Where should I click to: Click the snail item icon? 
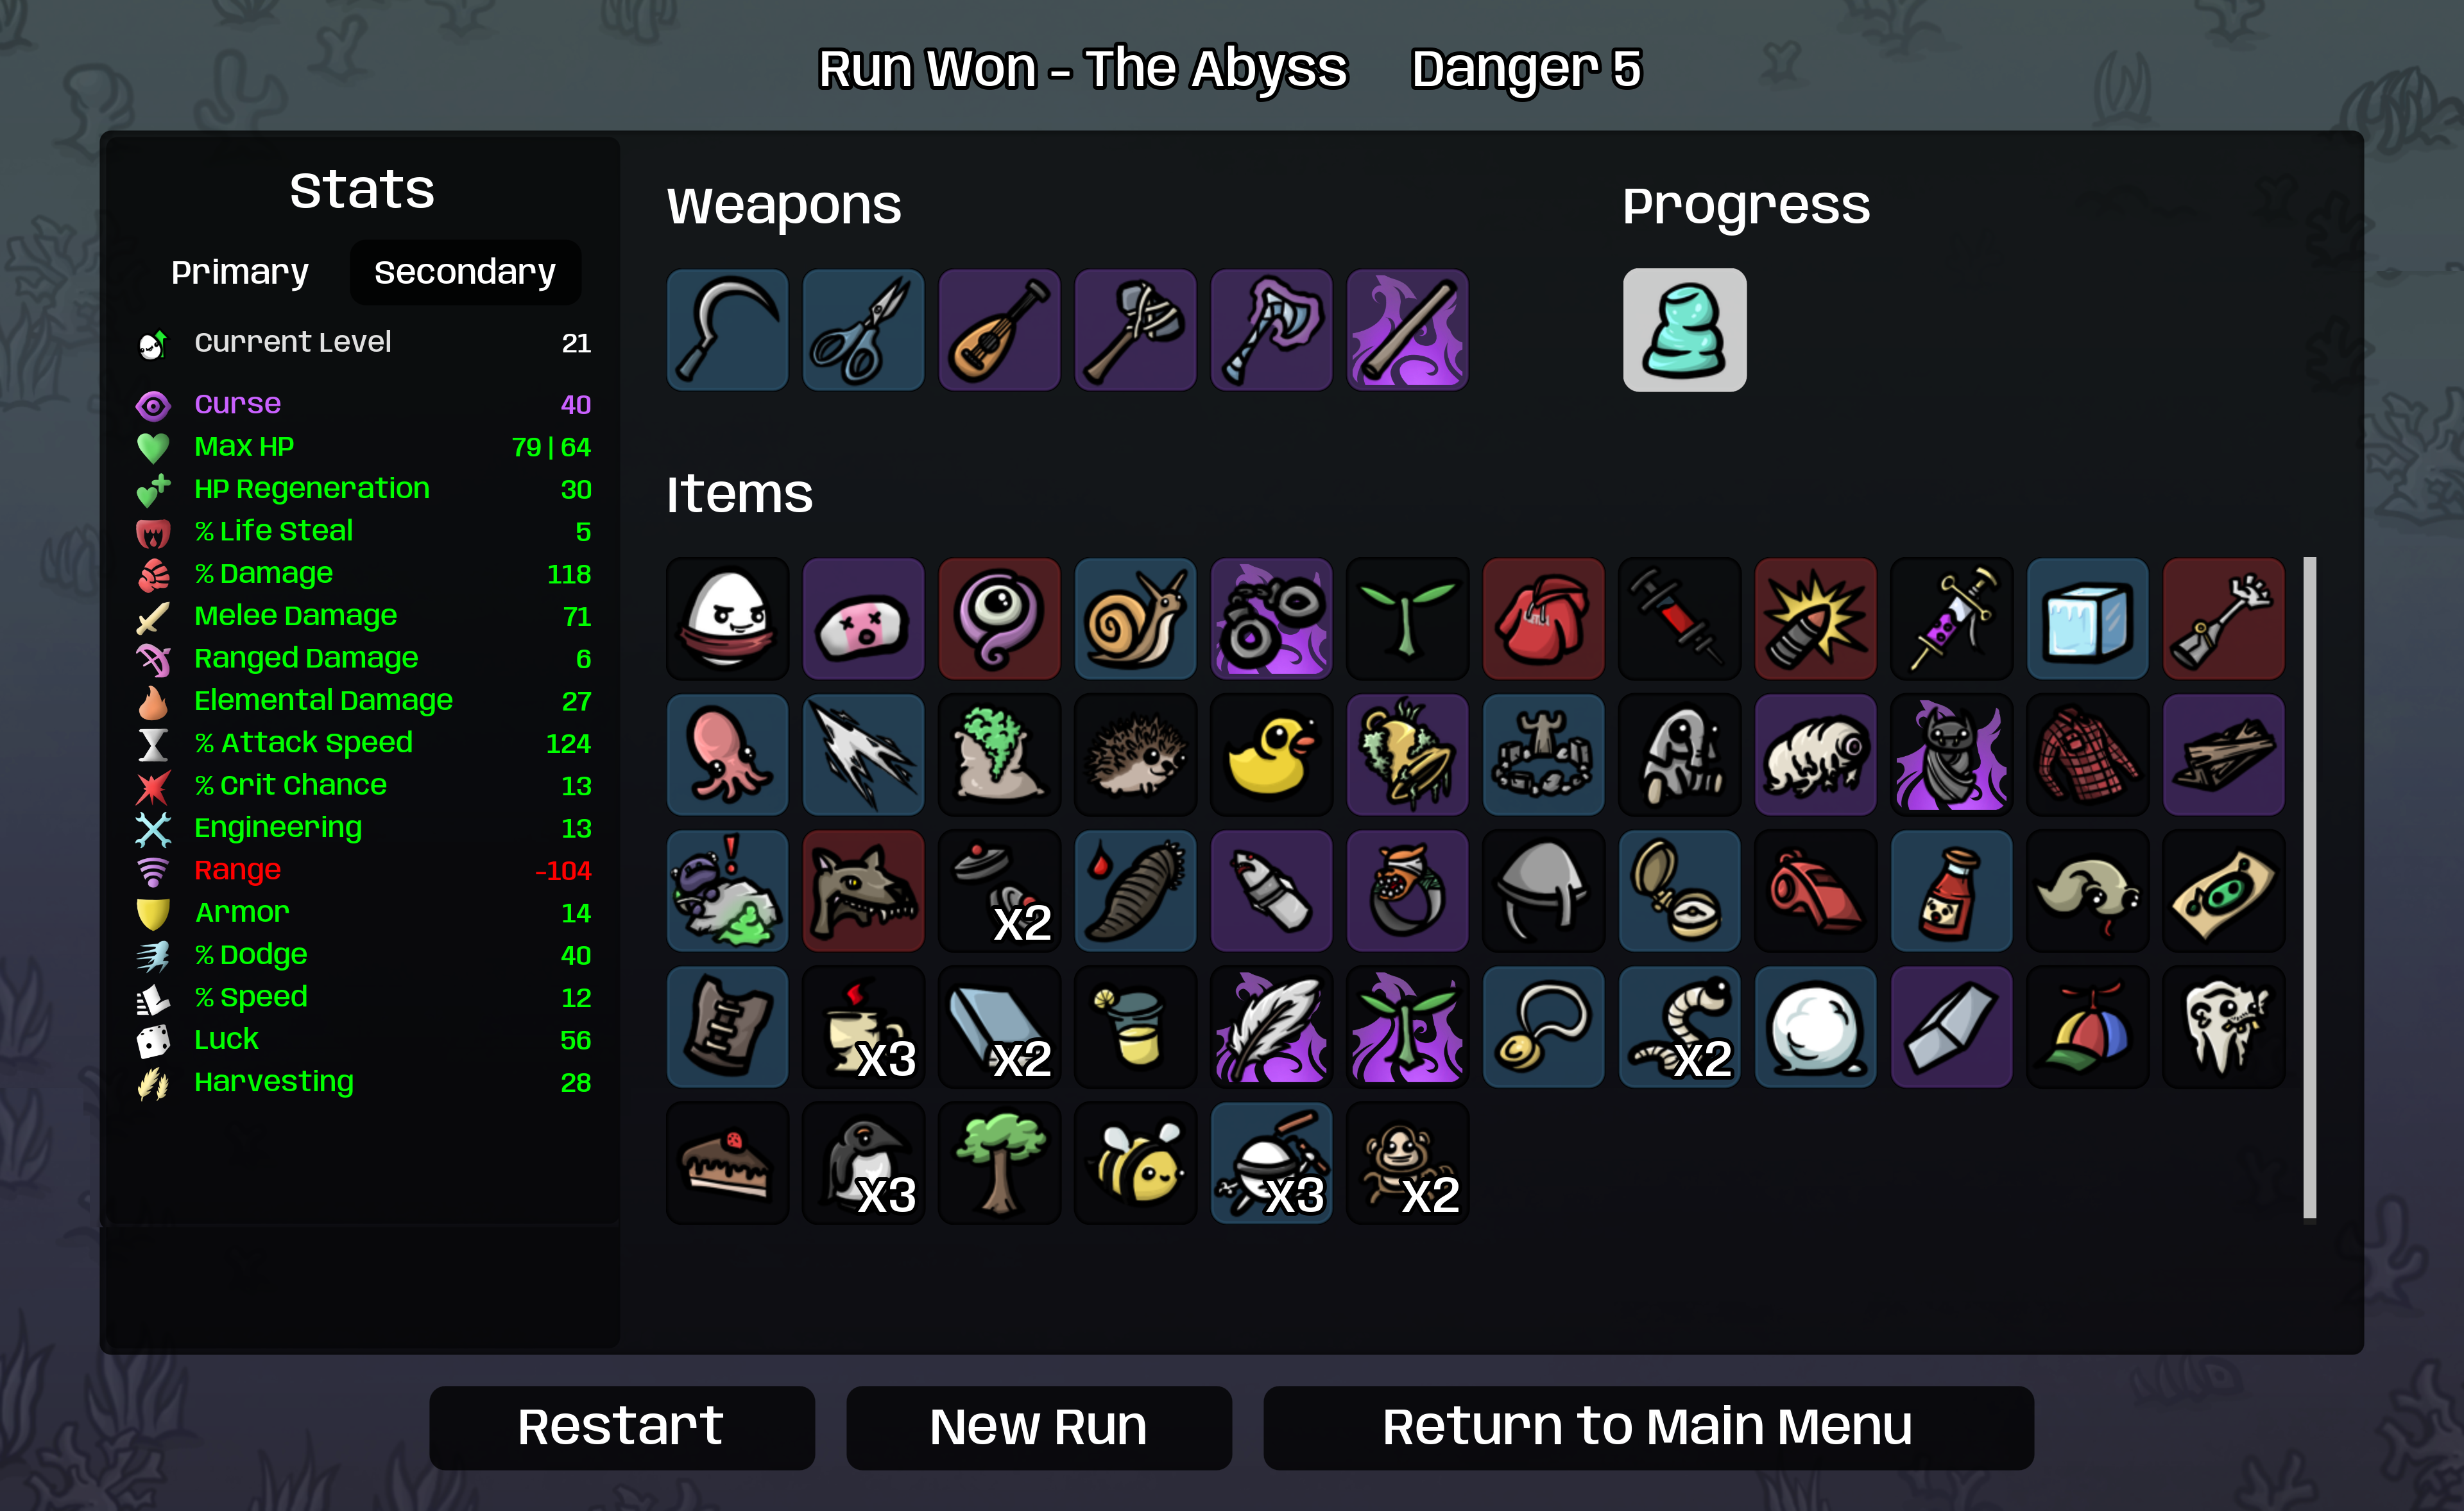click(1135, 618)
